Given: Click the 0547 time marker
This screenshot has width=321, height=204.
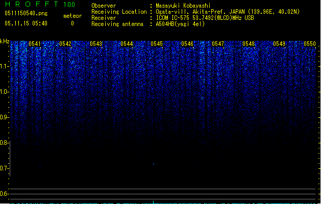Looking at the screenshot, I should [218, 43].
